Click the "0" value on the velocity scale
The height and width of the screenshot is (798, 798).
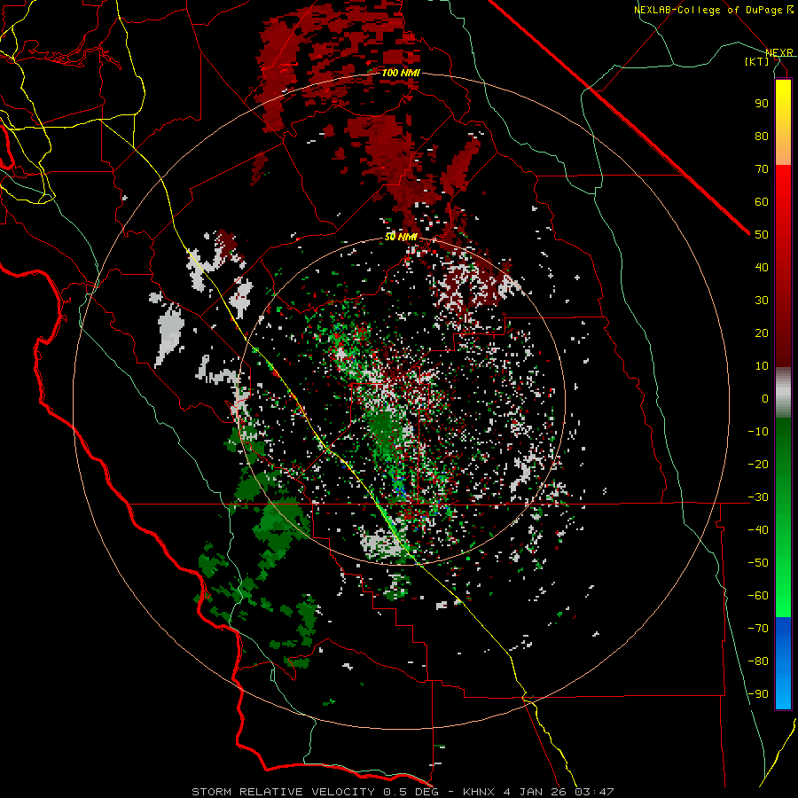point(765,398)
